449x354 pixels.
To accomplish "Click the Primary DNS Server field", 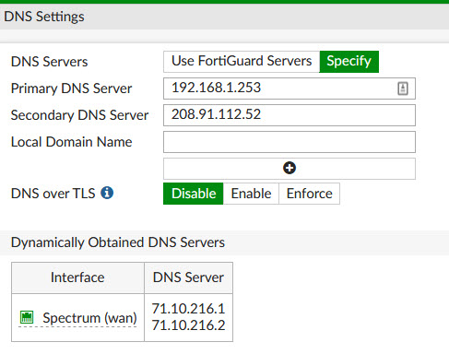I will tap(289, 88).
